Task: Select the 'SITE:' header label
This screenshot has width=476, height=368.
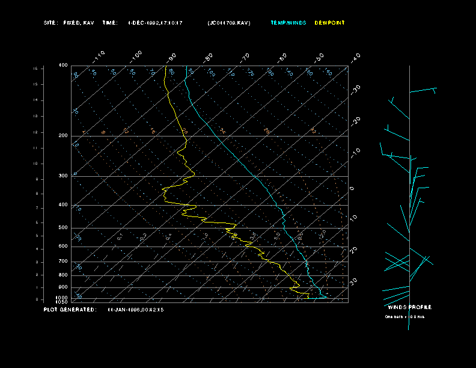Action: (50, 23)
